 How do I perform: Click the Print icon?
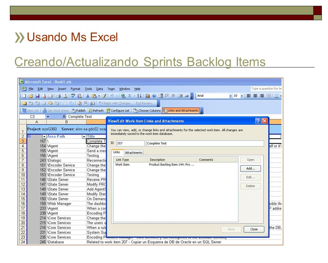(58, 96)
